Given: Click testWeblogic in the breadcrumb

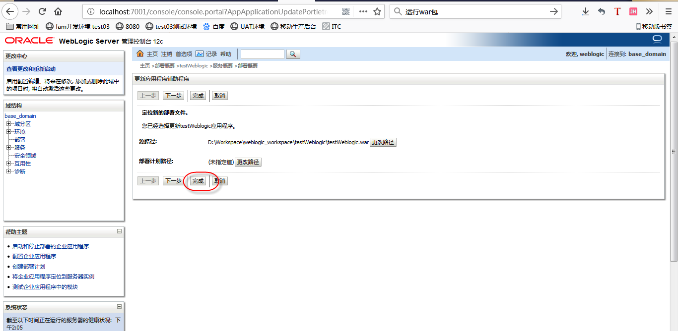Looking at the screenshot, I should click(194, 66).
